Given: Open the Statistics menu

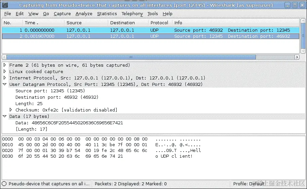Looking at the screenshot, I should (x=107, y=13).
